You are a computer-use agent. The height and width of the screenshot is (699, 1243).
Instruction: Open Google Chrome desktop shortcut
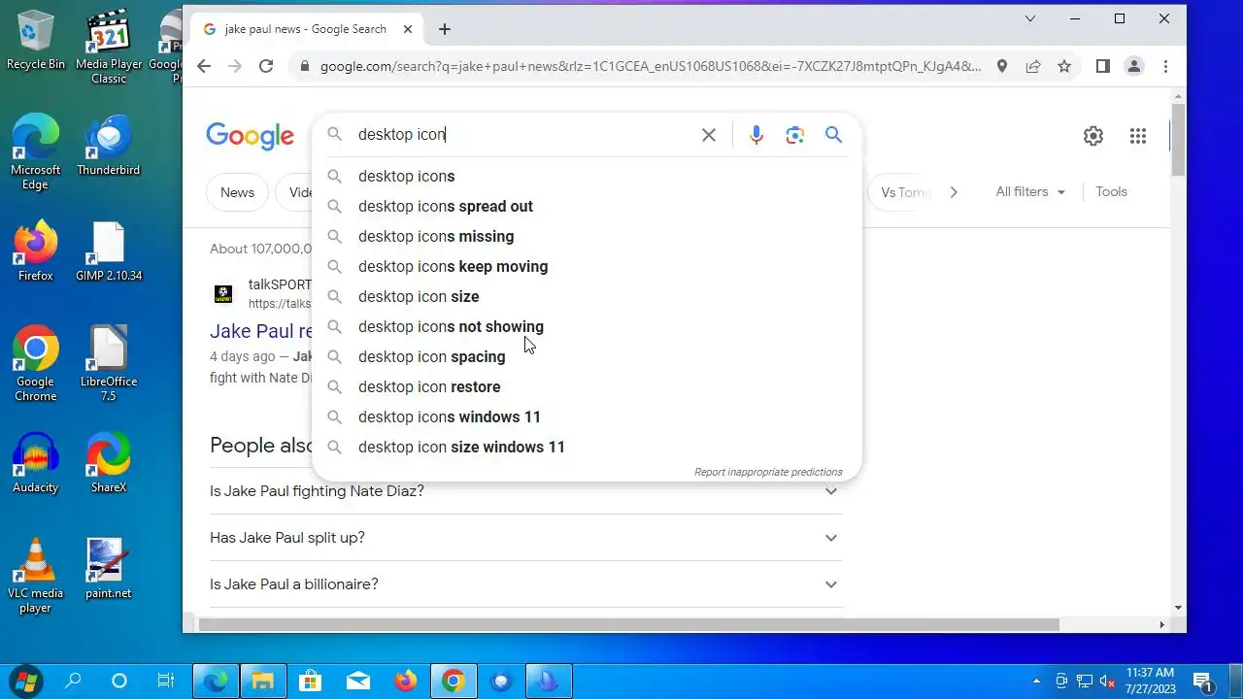pos(36,364)
